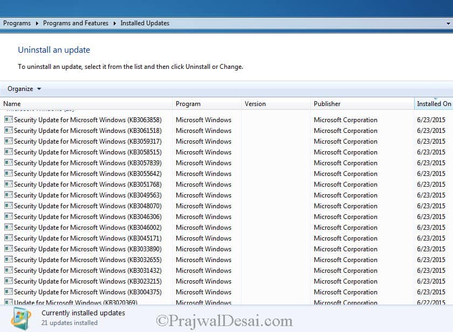Screen dimensions: 453x332
Task: Select Security Update for Microsoft Windows (KB3045171)
Action: pos(88,238)
